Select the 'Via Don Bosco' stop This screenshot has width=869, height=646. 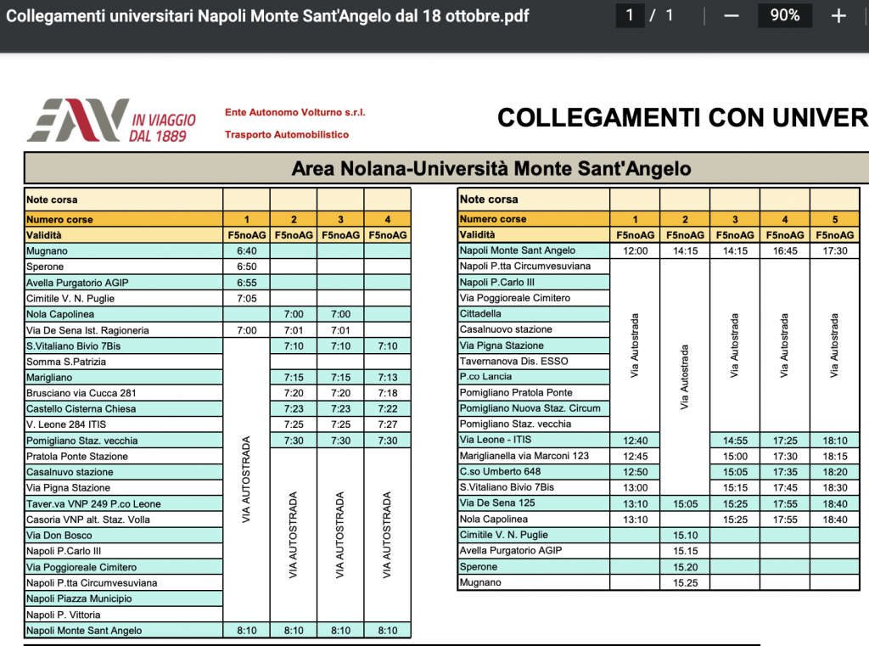point(59,536)
